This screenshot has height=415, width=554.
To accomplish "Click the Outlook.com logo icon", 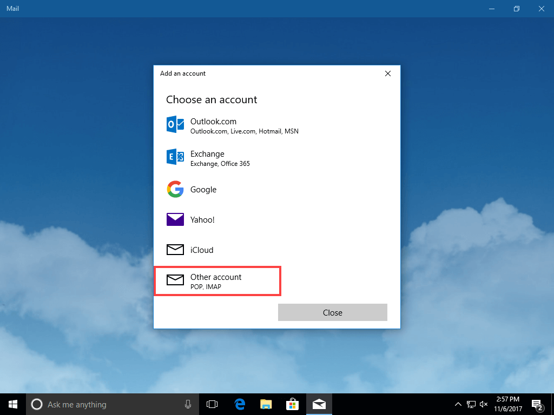I will [x=175, y=124].
